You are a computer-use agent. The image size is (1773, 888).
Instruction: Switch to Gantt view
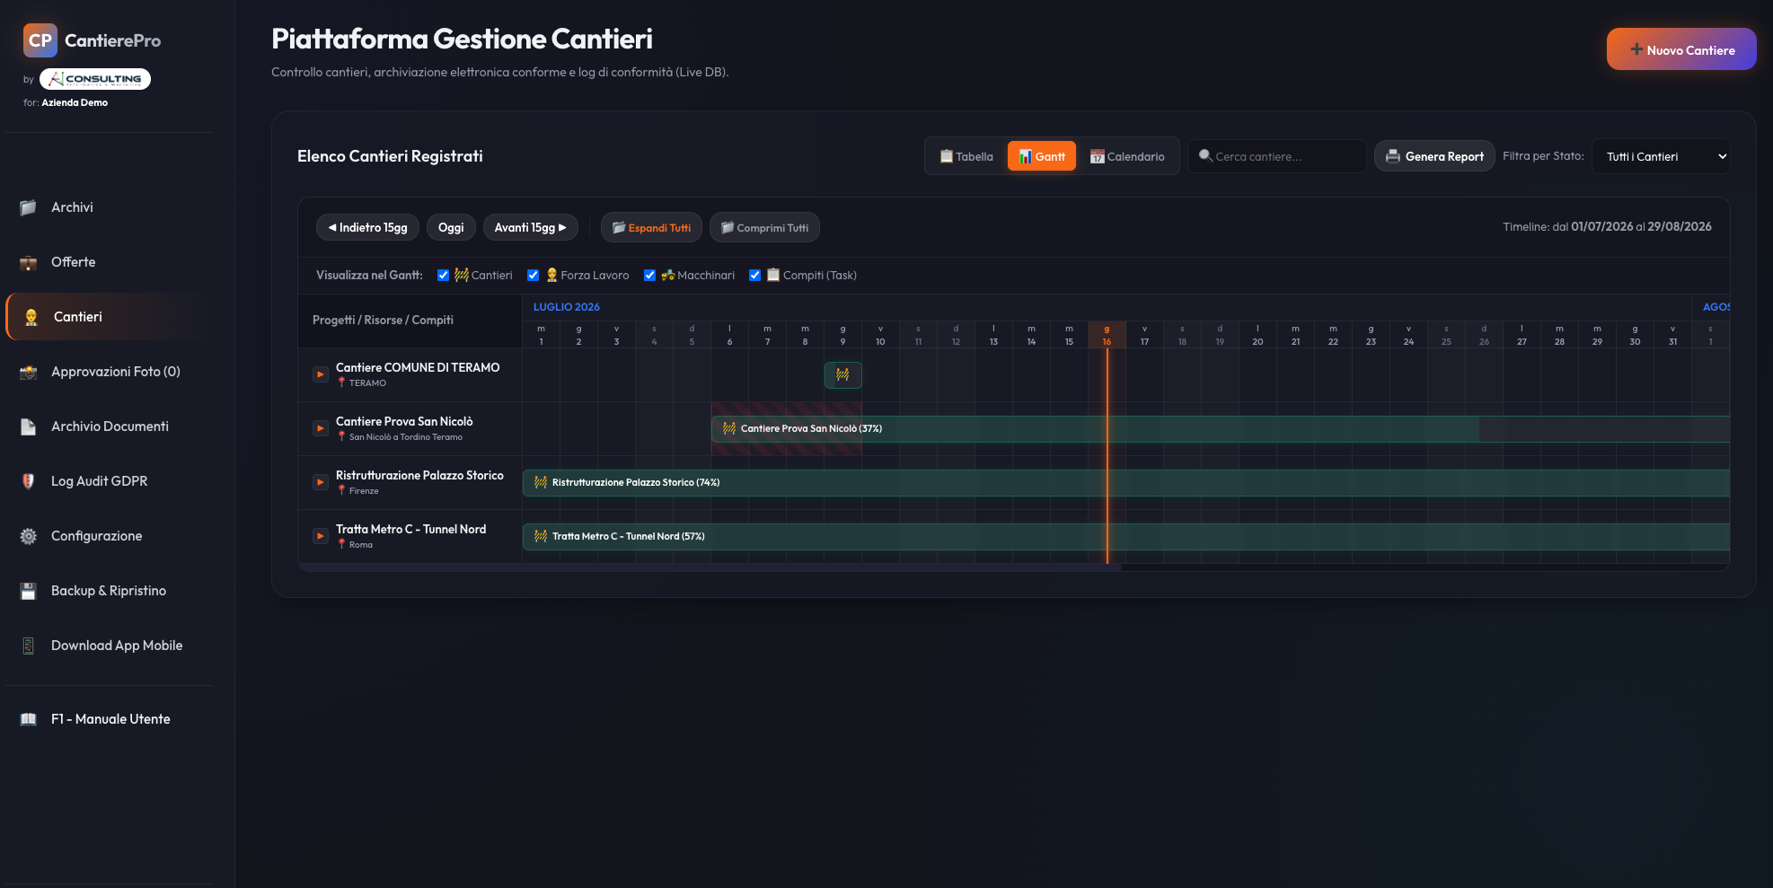point(1042,156)
